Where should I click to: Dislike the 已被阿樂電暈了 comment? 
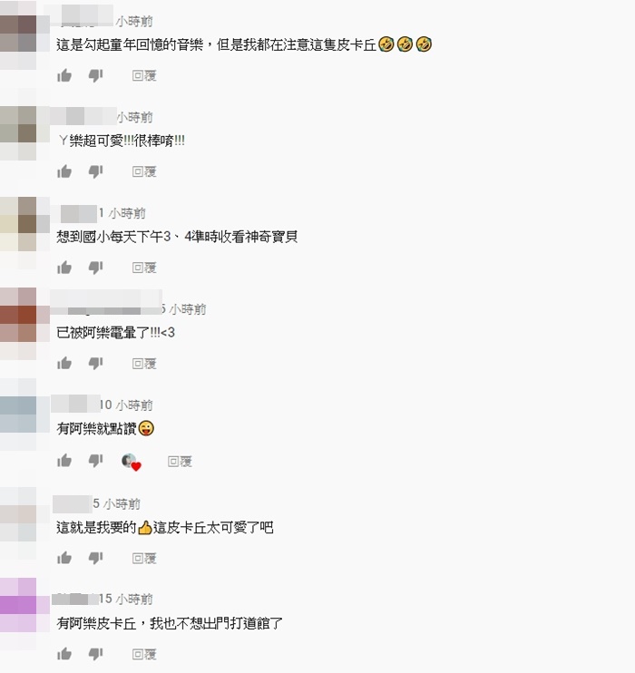95,364
